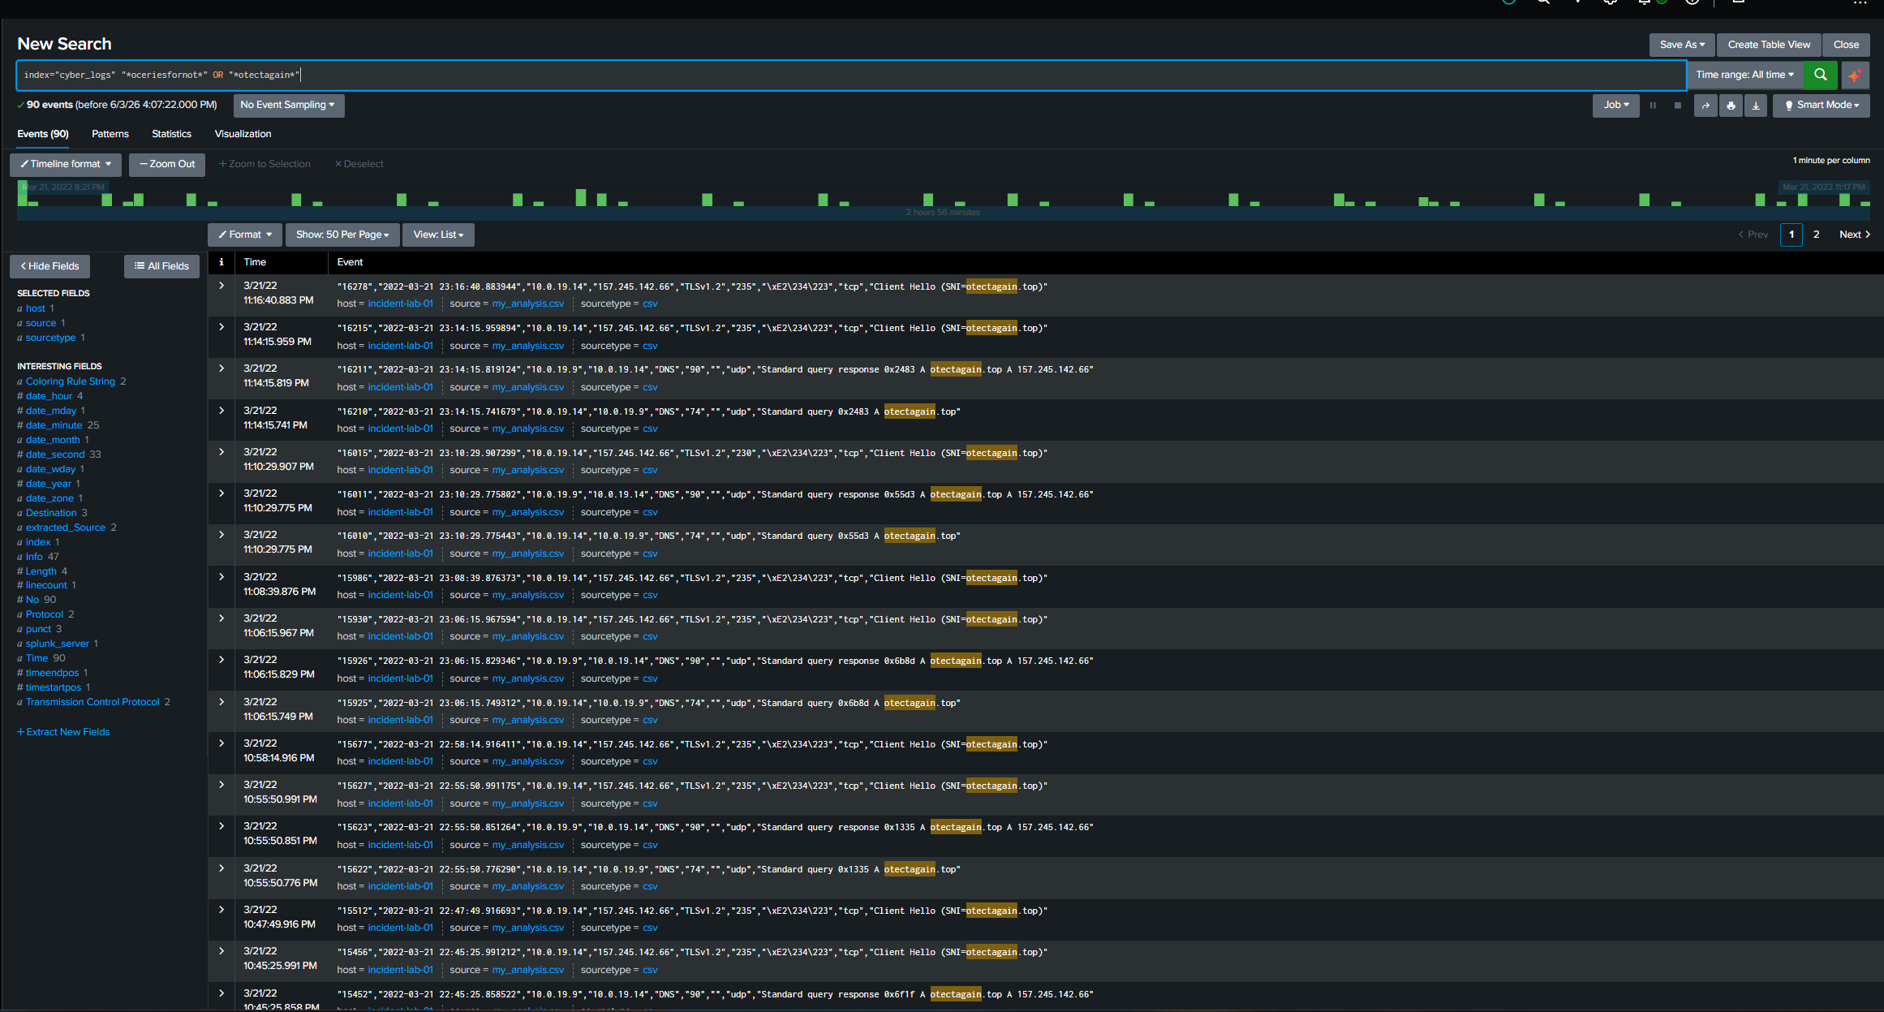Click the print results icon
Image resolution: width=1884 pixels, height=1012 pixels.
click(x=1731, y=106)
